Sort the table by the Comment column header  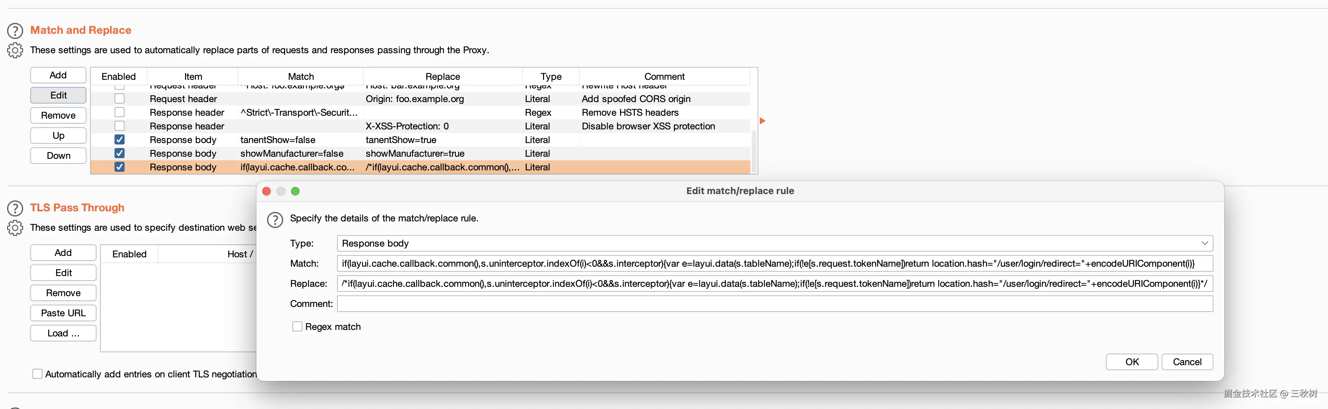coord(664,76)
